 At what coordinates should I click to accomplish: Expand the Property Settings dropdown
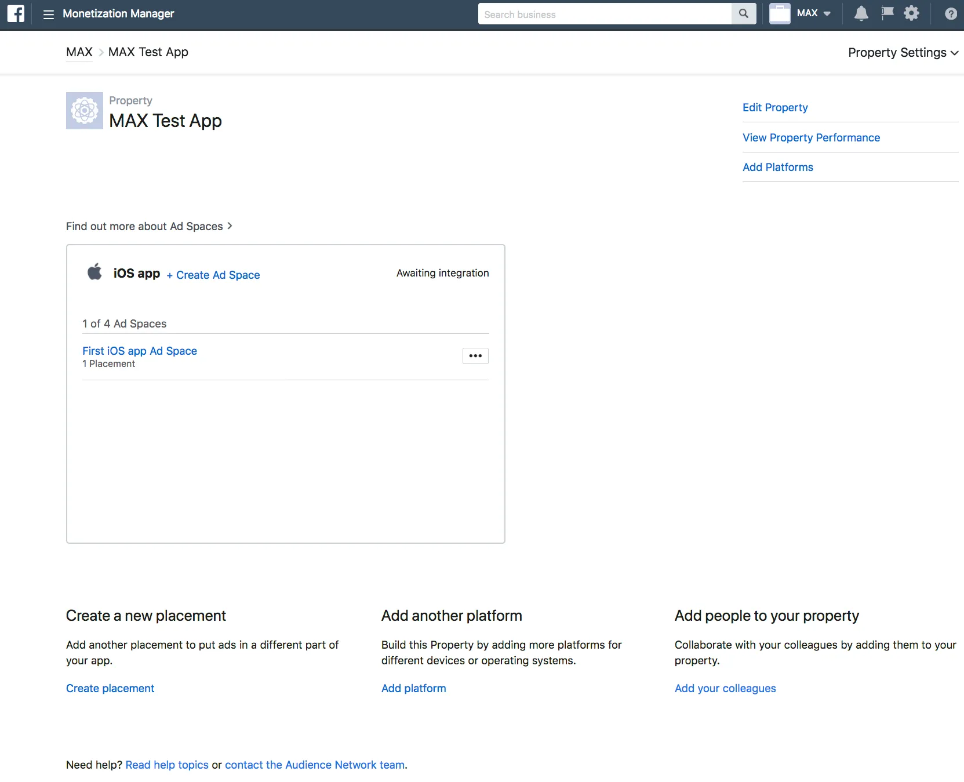903,53
